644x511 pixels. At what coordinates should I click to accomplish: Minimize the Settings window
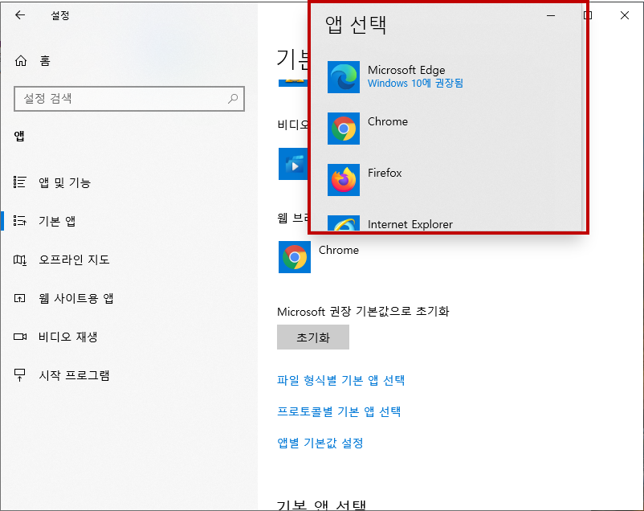click(x=551, y=15)
